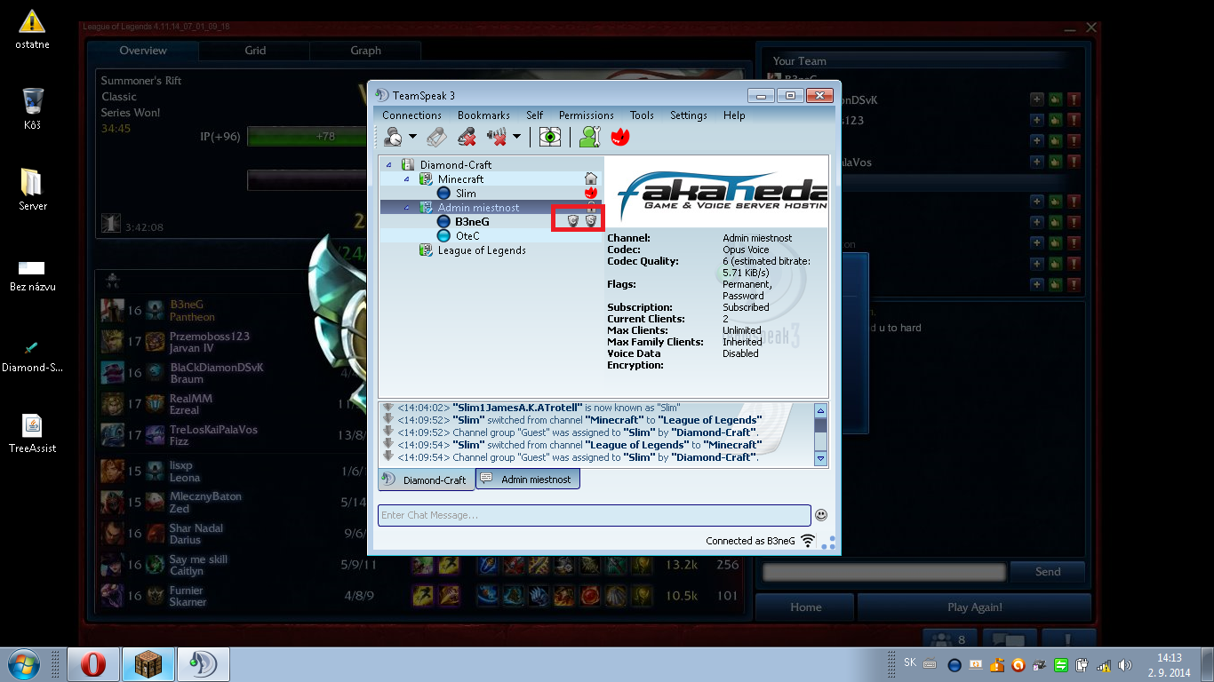Mute microphone in TeamSpeak toolbar
Viewport: 1214px width, 682px height.
pos(467,137)
